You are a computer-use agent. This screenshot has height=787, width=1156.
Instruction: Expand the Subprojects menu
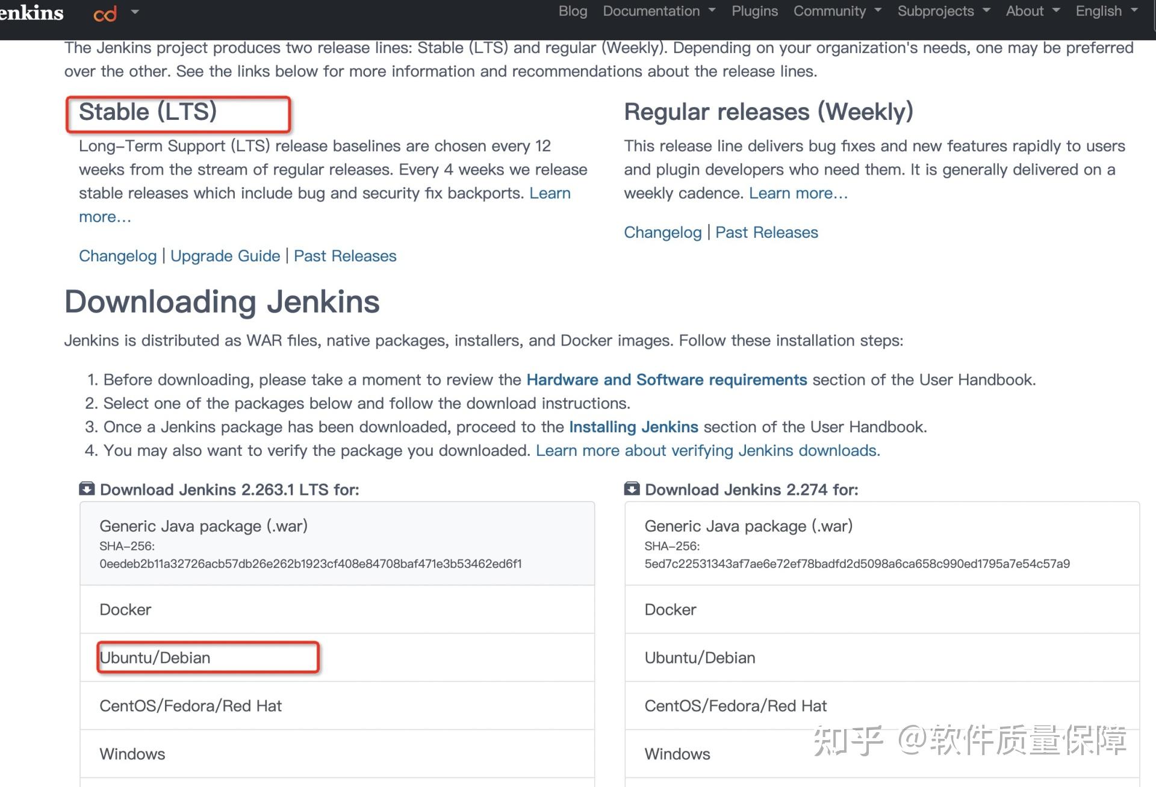click(943, 11)
